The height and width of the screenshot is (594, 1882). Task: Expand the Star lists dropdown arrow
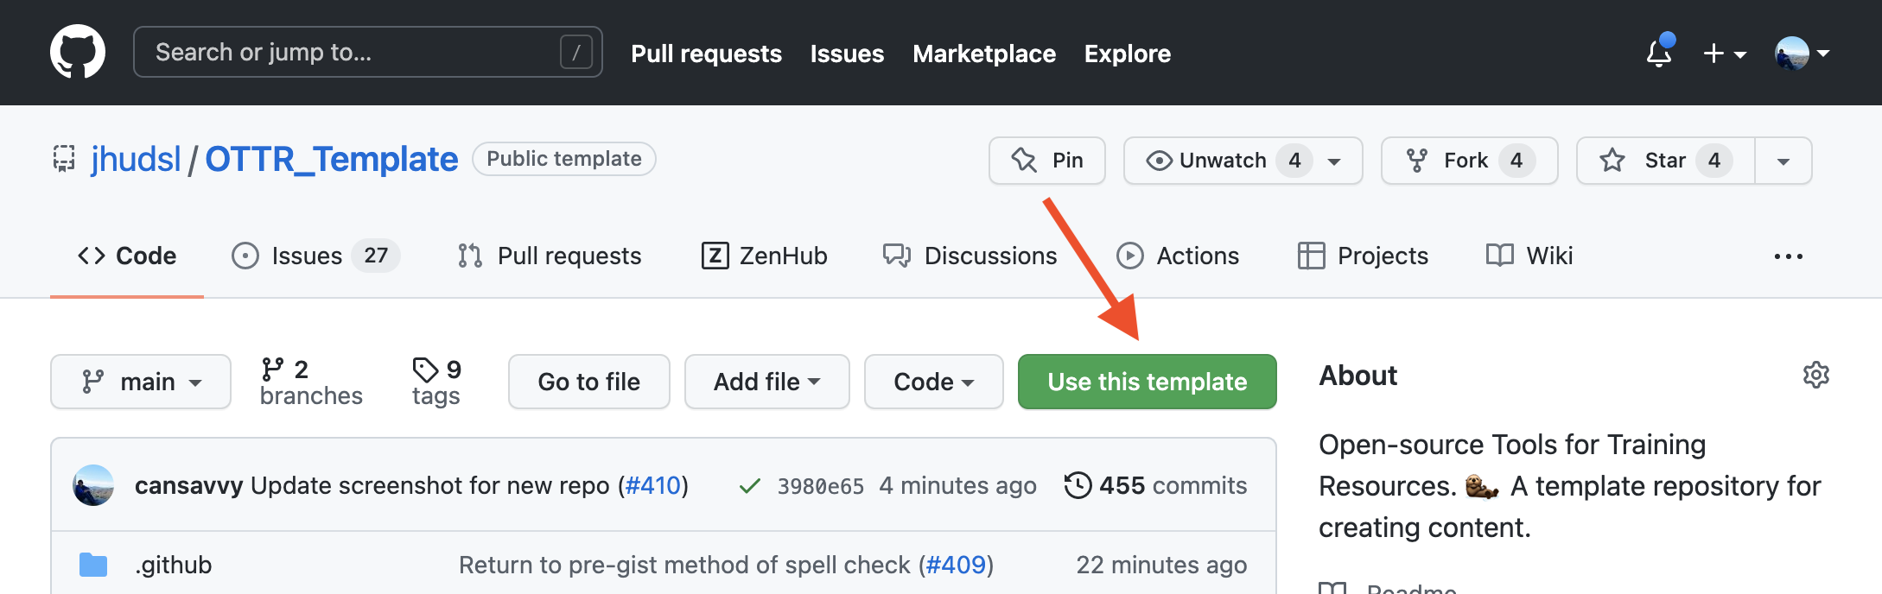(x=1783, y=161)
